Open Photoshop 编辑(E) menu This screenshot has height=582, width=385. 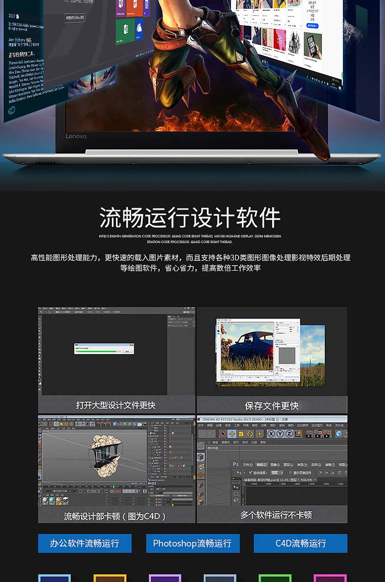[x=261, y=465]
